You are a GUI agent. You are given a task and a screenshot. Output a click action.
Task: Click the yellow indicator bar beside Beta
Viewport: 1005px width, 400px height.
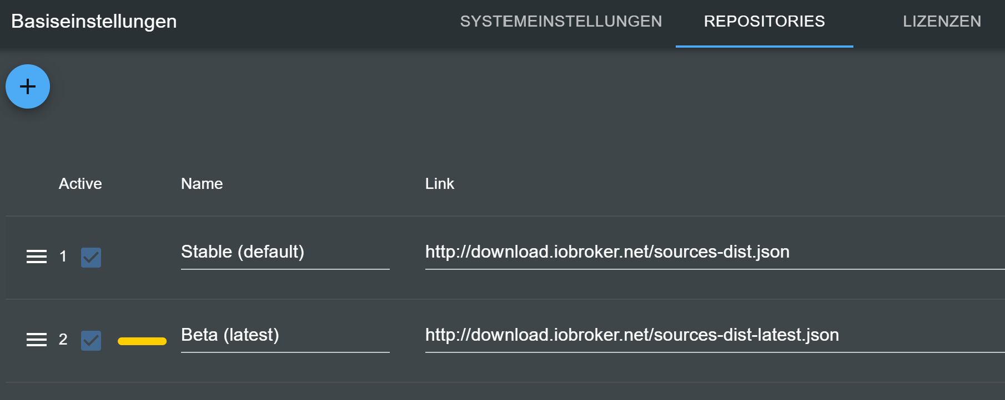[x=142, y=341]
